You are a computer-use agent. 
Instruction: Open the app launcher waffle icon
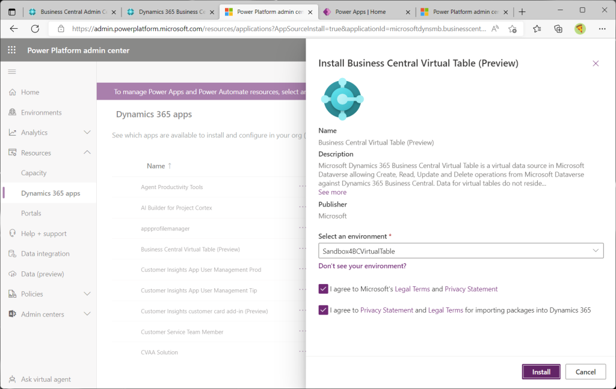coord(12,50)
